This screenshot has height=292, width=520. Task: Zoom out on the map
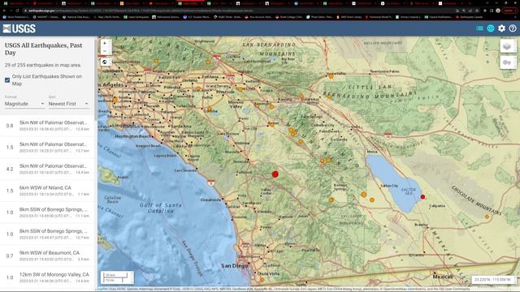pyautogui.click(x=105, y=51)
